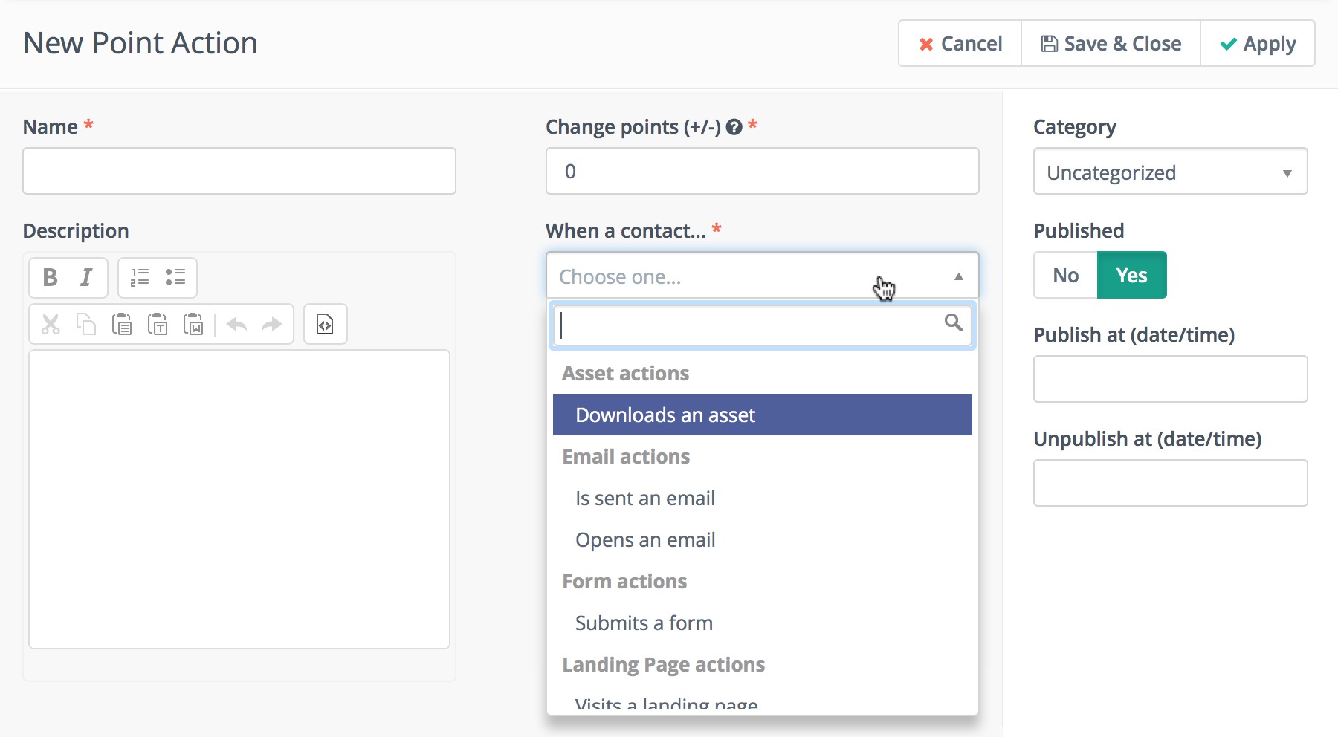
Task: Set Published to Yes
Action: [1131, 276]
